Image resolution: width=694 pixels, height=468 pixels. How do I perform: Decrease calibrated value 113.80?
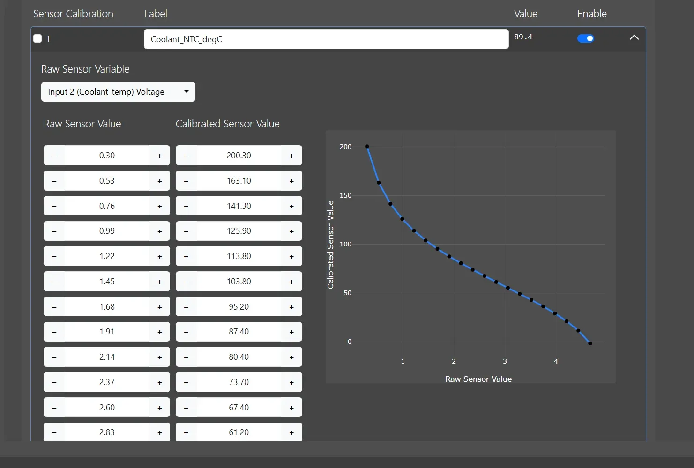pos(186,256)
